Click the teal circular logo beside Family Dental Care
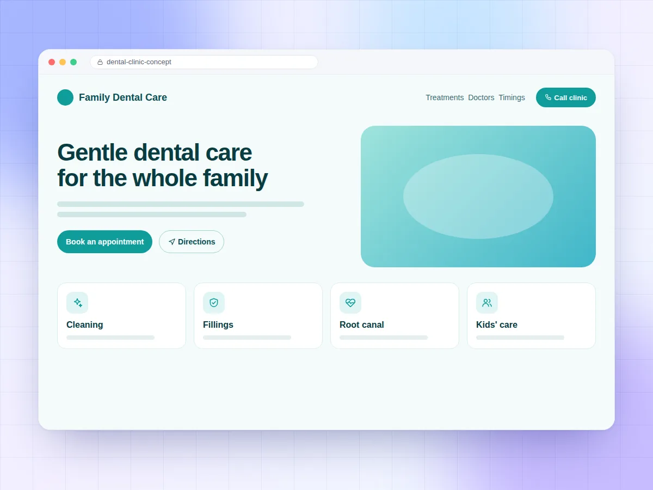Viewport: 653px width, 490px height. tap(65, 97)
